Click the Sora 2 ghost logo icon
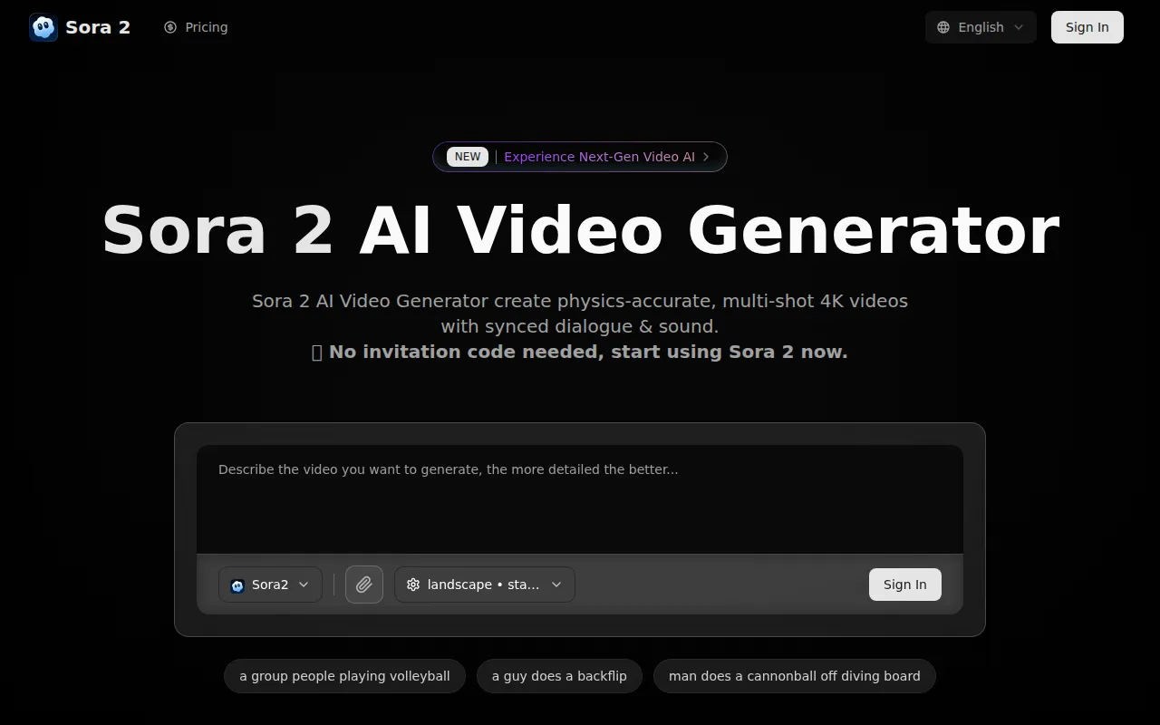Viewport: 1160px width, 725px height. (x=43, y=27)
